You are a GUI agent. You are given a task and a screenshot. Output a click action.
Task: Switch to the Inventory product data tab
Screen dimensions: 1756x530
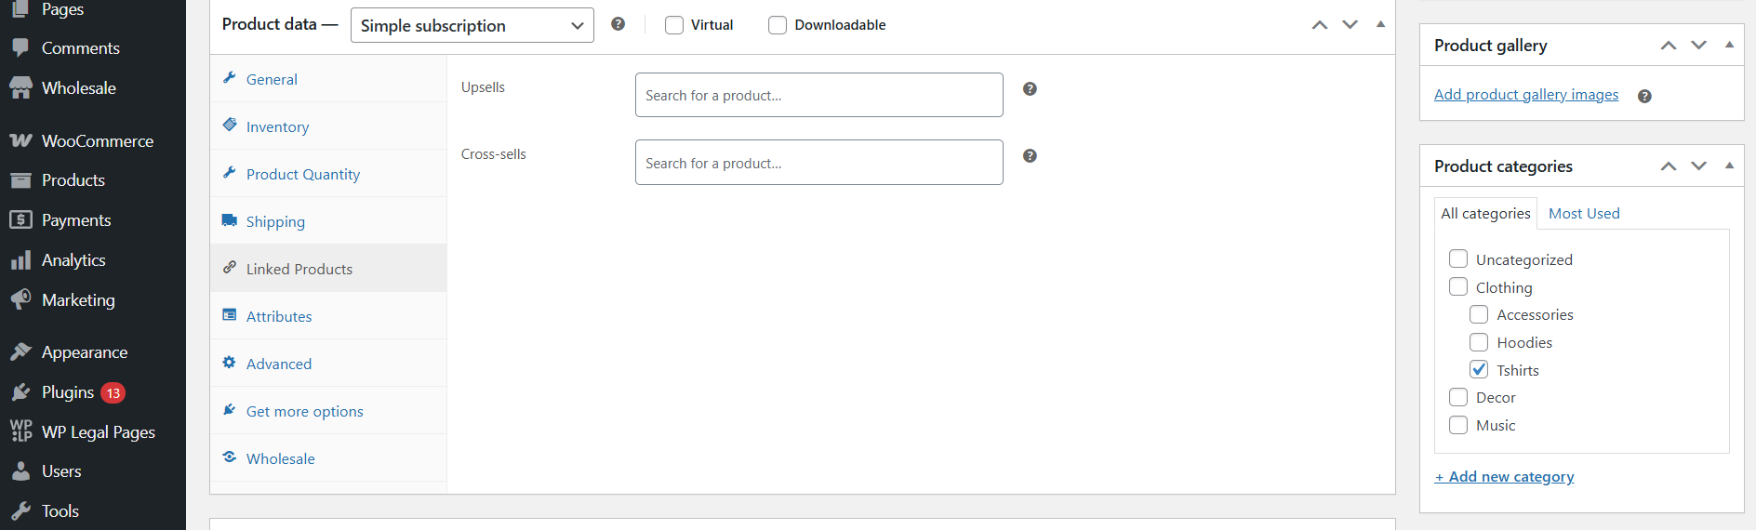(277, 126)
